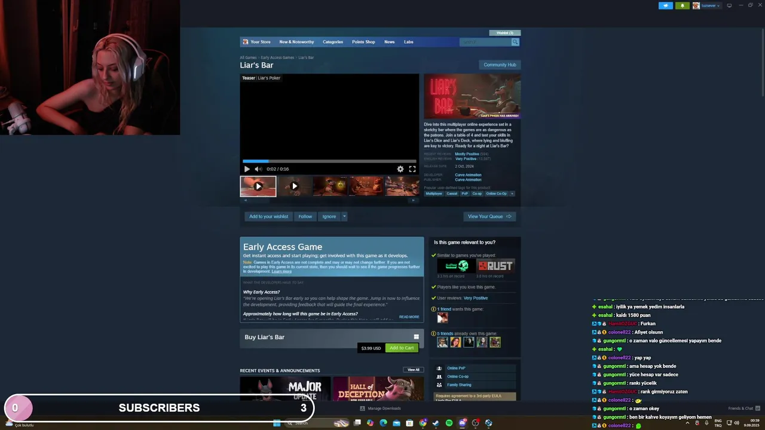The width and height of the screenshot is (765, 430).
Task: Open first friend avatar who owns the game
Action: [442, 342]
